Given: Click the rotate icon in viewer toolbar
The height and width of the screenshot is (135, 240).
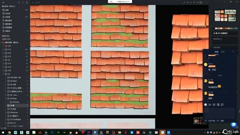Looking at the screenshot, I should coord(194,3).
